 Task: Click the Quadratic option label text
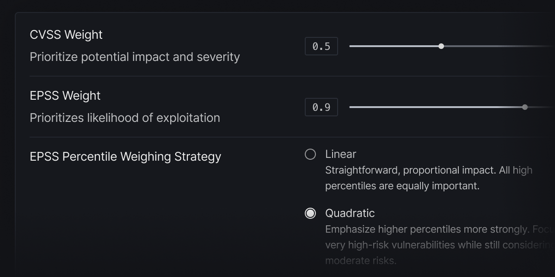(350, 213)
